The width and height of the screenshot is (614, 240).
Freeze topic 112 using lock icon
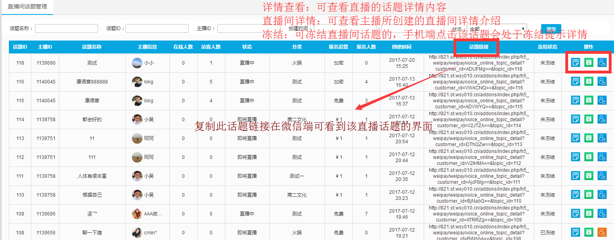pos(602,157)
